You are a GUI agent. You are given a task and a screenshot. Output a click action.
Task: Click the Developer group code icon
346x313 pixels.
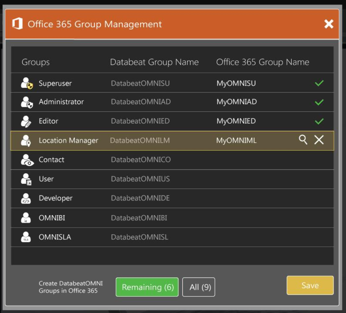click(x=26, y=198)
